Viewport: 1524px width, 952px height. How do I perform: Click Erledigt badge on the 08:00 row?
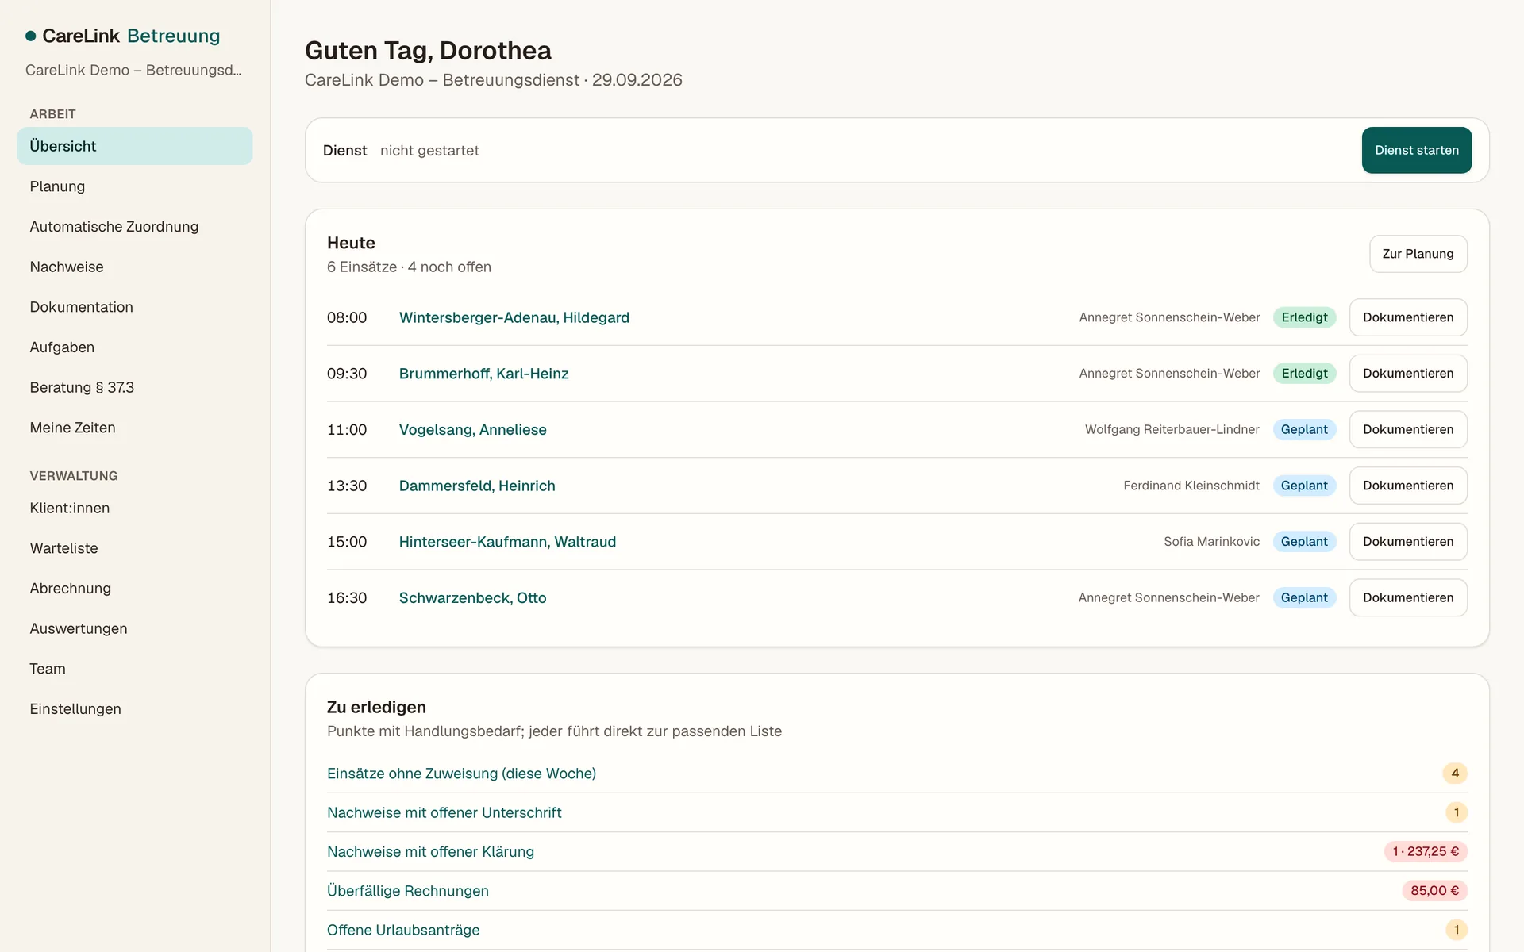(x=1305, y=317)
